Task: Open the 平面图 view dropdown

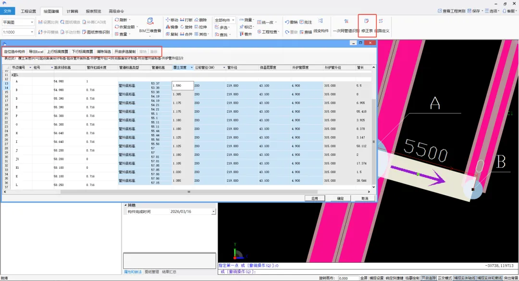Action: [x=18, y=22]
